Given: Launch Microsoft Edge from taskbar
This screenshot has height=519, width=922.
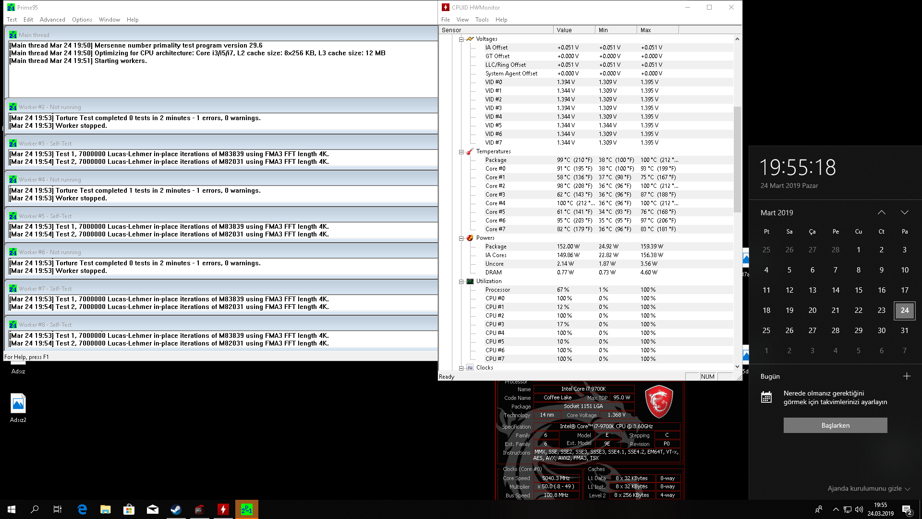Looking at the screenshot, I should coord(82,509).
